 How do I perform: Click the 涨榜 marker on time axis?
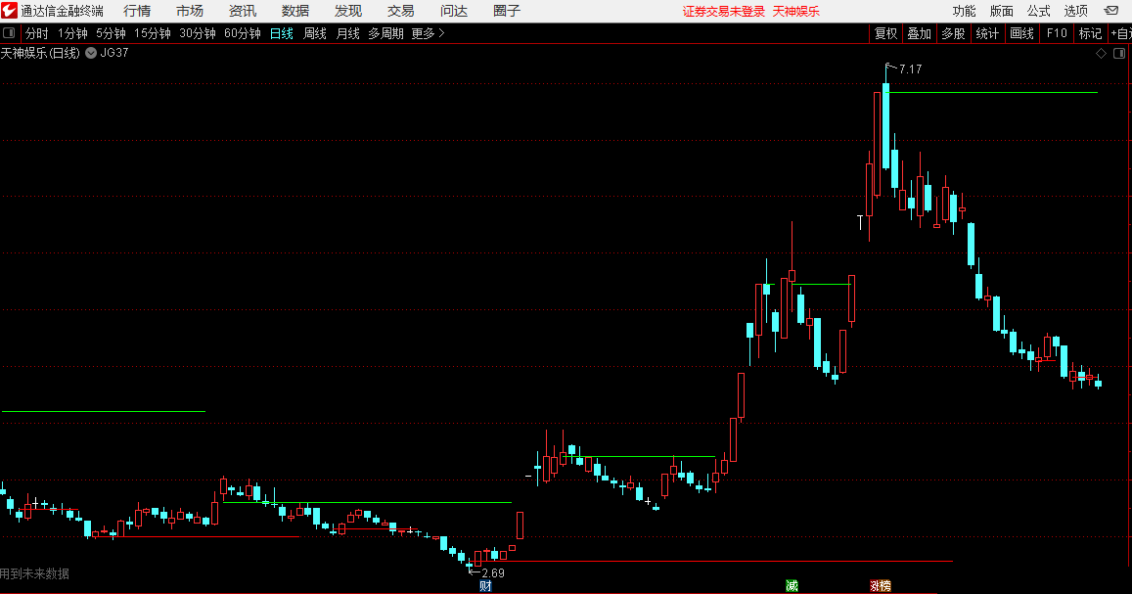click(880, 586)
